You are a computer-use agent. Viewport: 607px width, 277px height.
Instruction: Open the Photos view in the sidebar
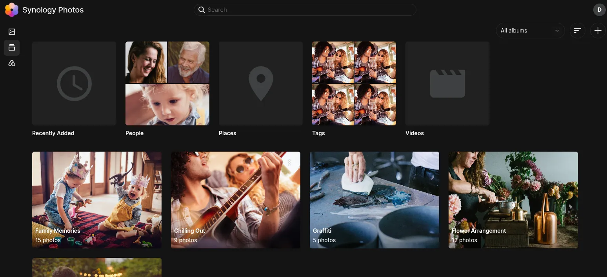(x=12, y=32)
